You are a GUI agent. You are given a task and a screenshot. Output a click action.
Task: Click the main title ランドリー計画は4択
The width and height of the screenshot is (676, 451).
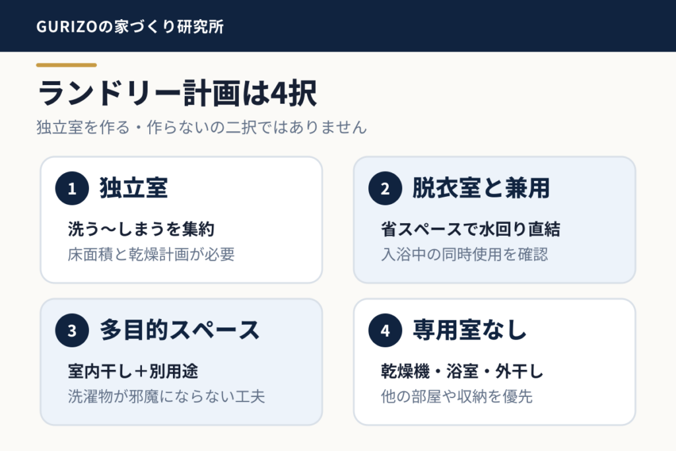(x=177, y=93)
